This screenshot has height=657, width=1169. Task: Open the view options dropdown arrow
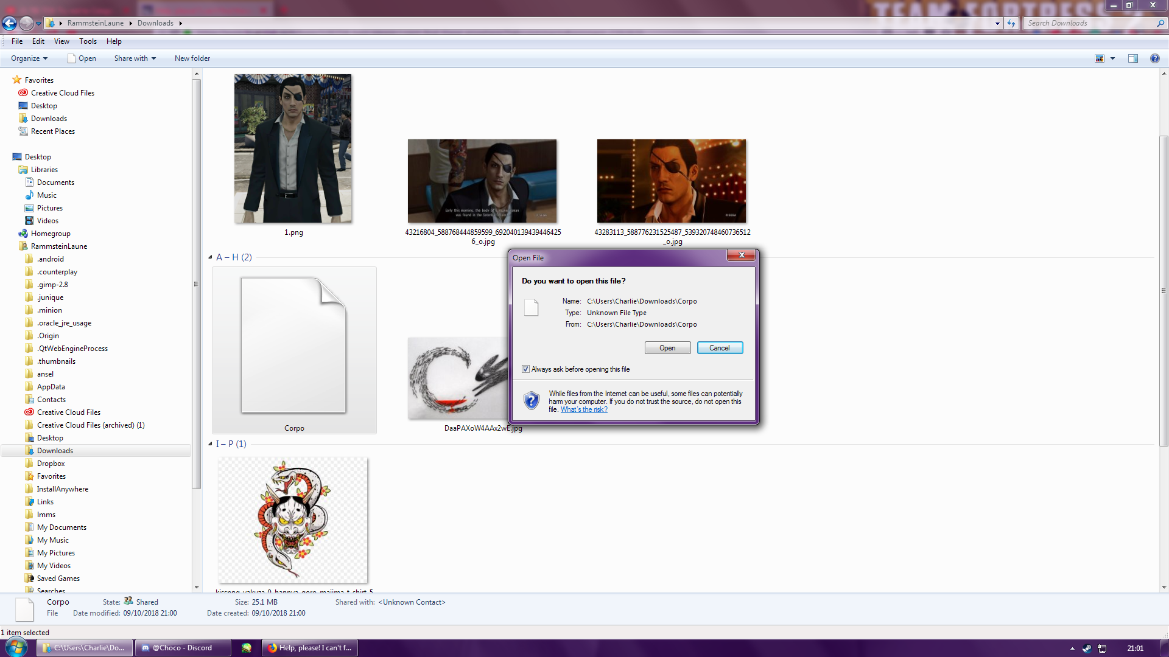click(1112, 58)
